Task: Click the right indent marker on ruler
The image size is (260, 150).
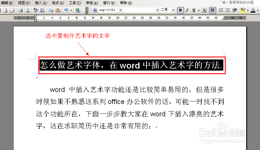Action: [x=224, y=18]
